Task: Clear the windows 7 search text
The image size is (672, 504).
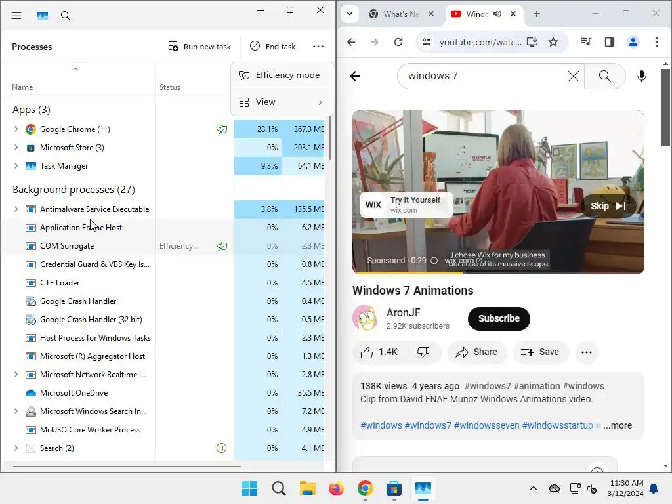Action: click(x=573, y=76)
